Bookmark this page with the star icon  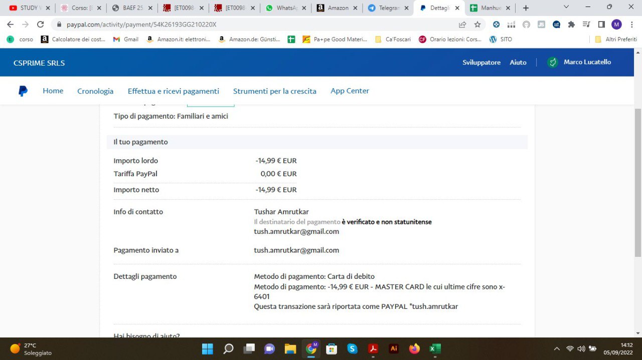tap(477, 25)
